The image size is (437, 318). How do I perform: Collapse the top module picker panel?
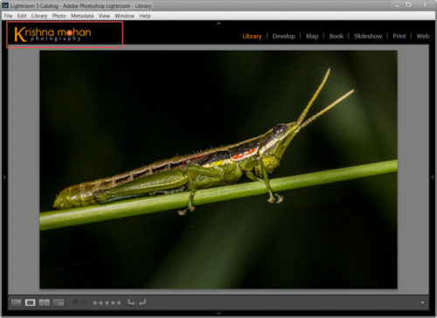pyautogui.click(x=218, y=23)
